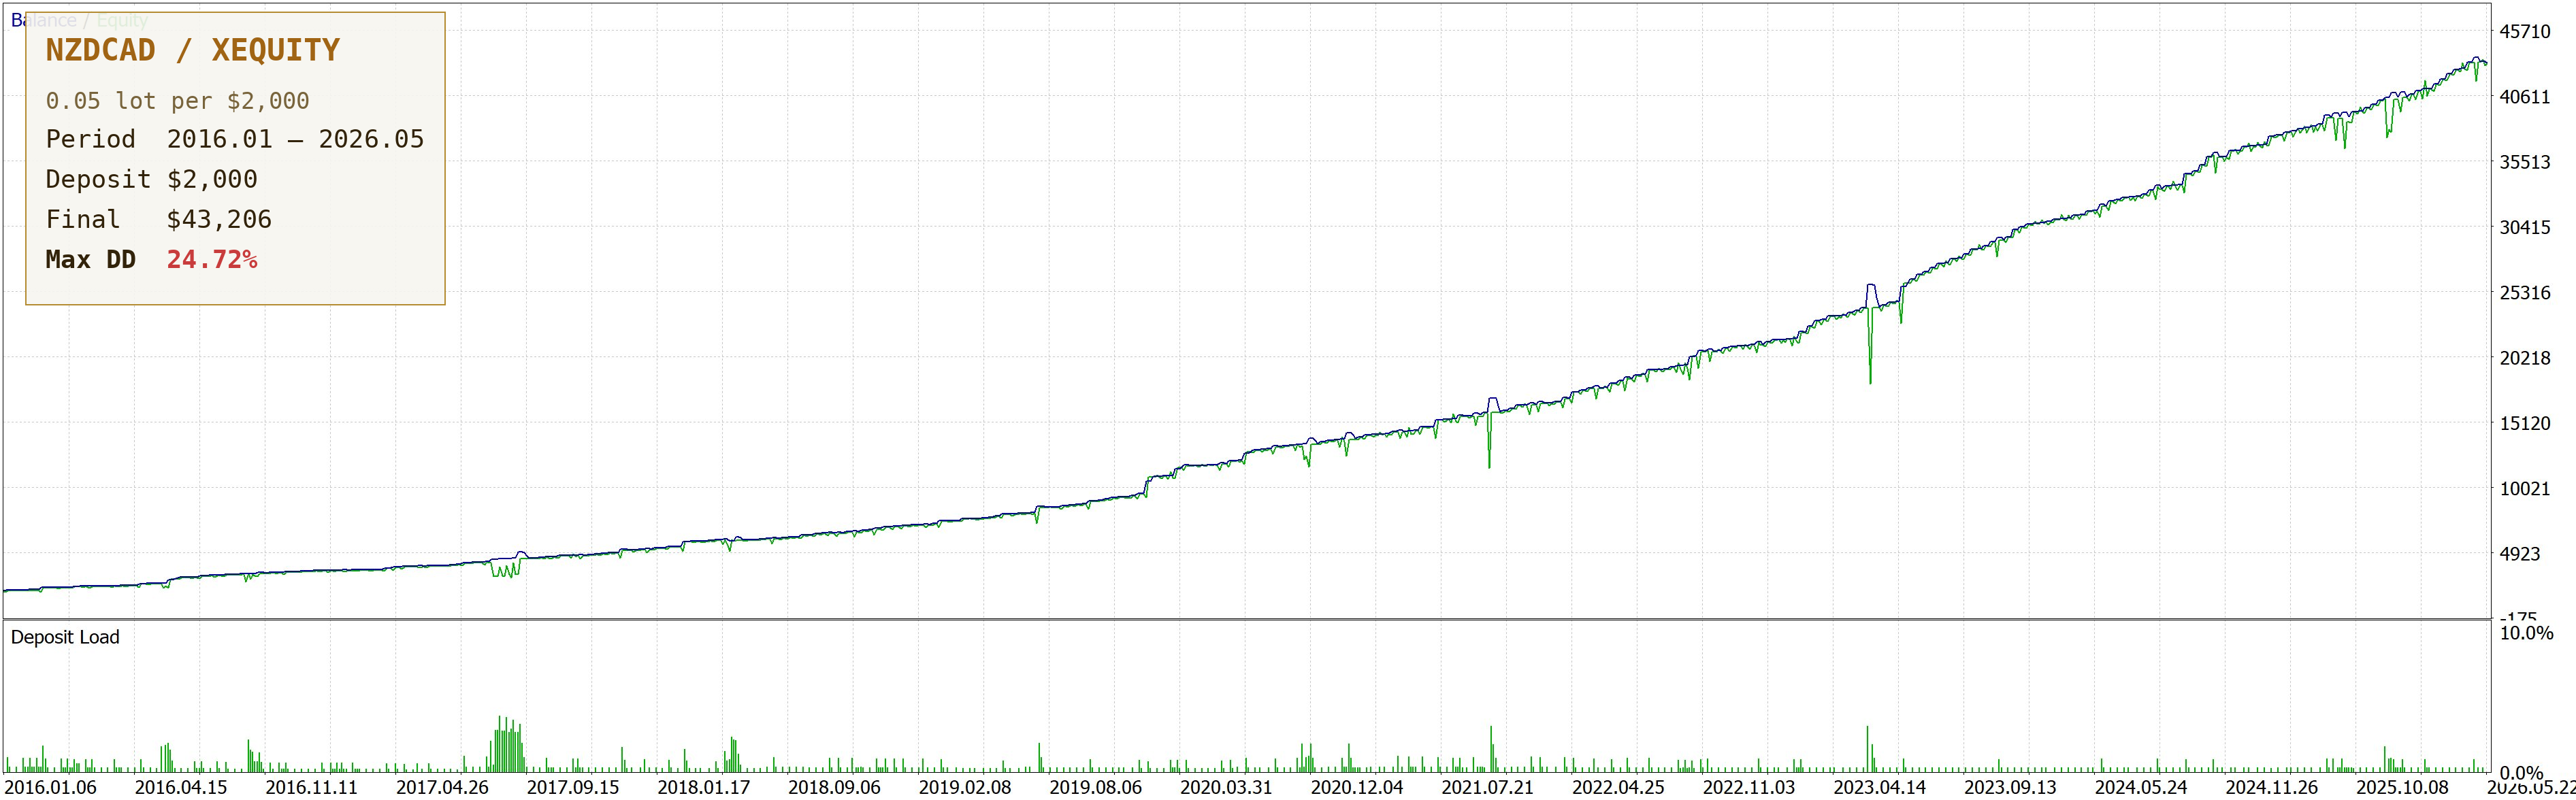Click the '0.05 lot per $2,000' text
The image size is (2576, 800).
coord(177,101)
